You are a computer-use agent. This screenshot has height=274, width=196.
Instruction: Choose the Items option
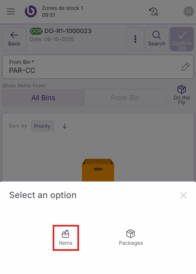point(66,238)
